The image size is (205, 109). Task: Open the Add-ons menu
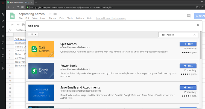click(x=80, y=19)
